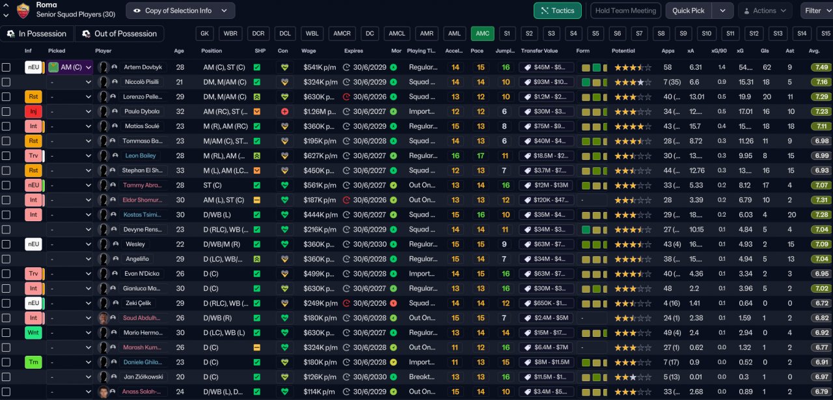Click Daniele Ghilardi's yellow morale icon

pyautogui.click(x=394, y=362)
